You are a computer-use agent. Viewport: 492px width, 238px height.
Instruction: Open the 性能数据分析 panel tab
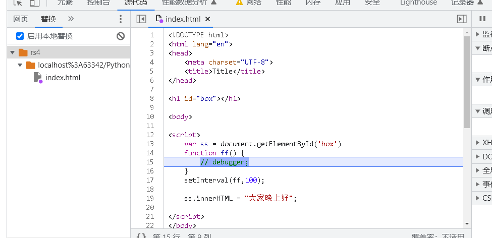(x=189, y=3)
